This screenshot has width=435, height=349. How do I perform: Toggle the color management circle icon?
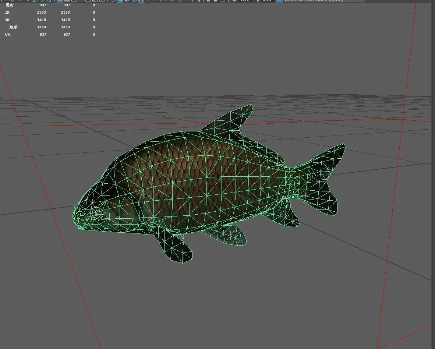(279, 1)
